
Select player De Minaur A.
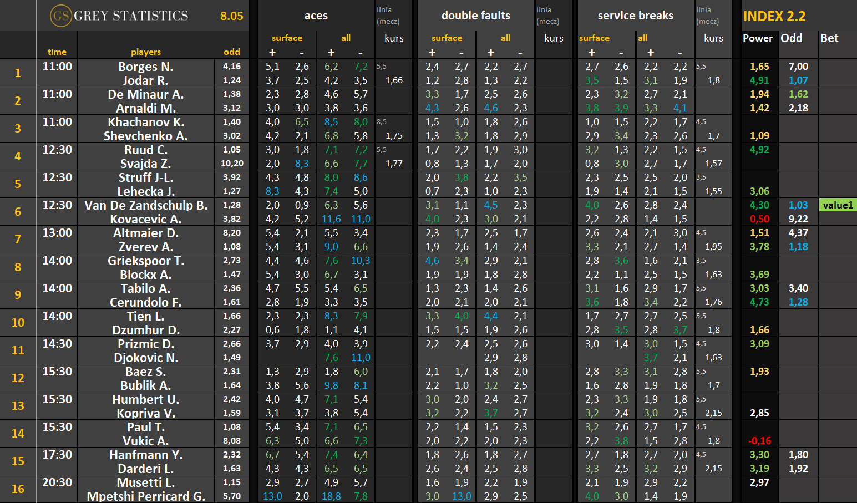pyautogui.click(x=146, y=94)
